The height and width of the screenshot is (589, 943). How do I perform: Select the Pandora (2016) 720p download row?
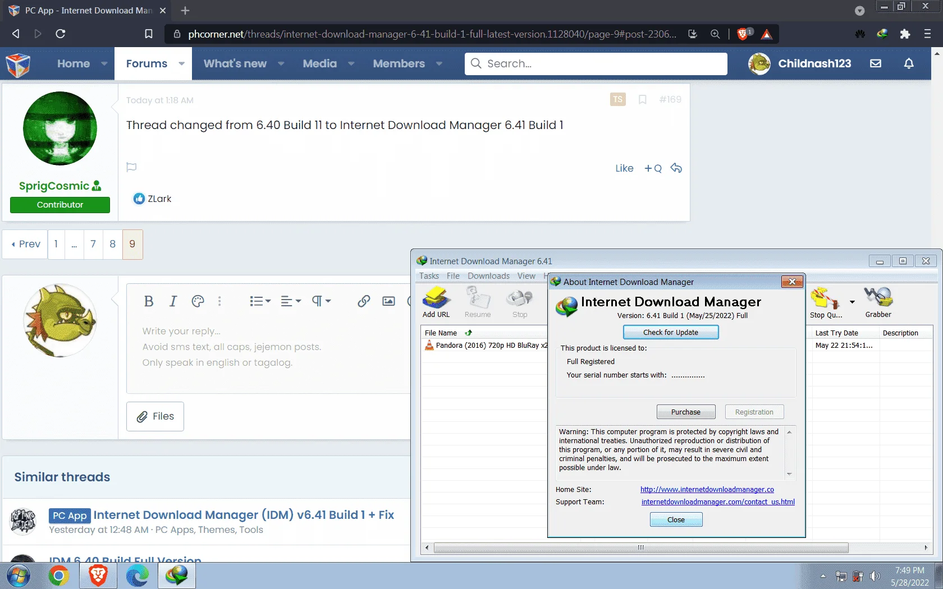(x=486, y=346)
